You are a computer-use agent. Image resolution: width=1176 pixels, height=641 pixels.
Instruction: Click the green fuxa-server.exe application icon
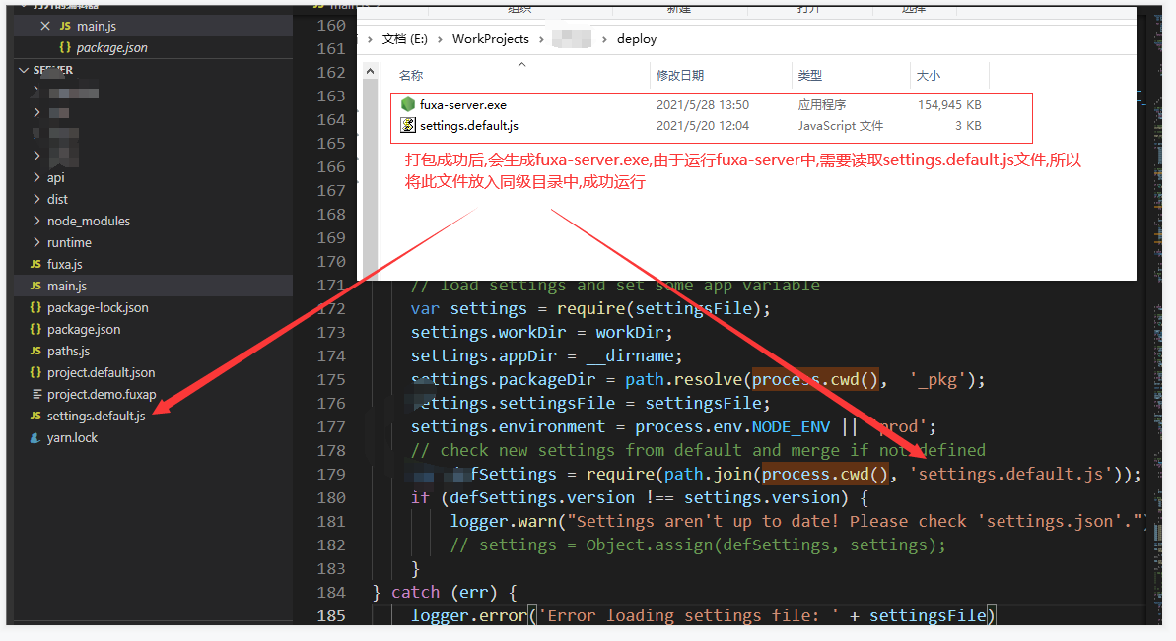point(408,104)
